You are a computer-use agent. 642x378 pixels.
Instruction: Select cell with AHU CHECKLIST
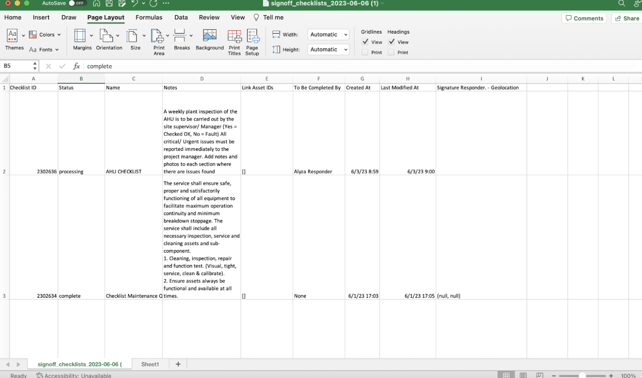point(134,133)
